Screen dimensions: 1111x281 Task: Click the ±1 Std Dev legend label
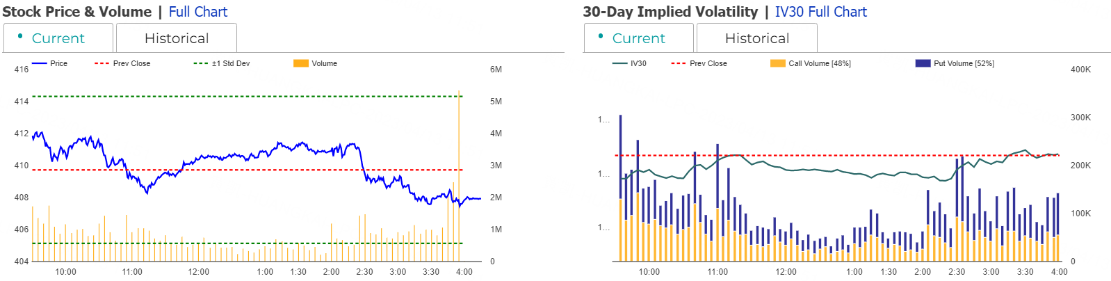(231, 63)
